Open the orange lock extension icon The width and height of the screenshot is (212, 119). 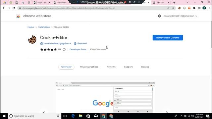tap(189, 8)
